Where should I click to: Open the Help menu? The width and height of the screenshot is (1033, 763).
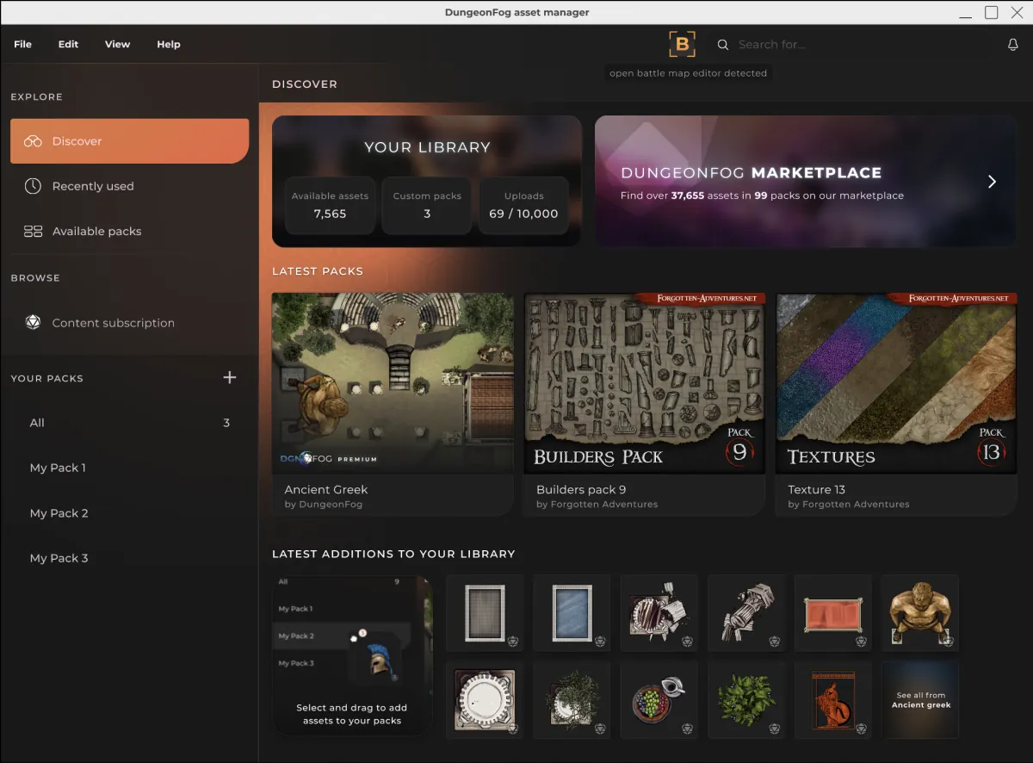[169, 44]
